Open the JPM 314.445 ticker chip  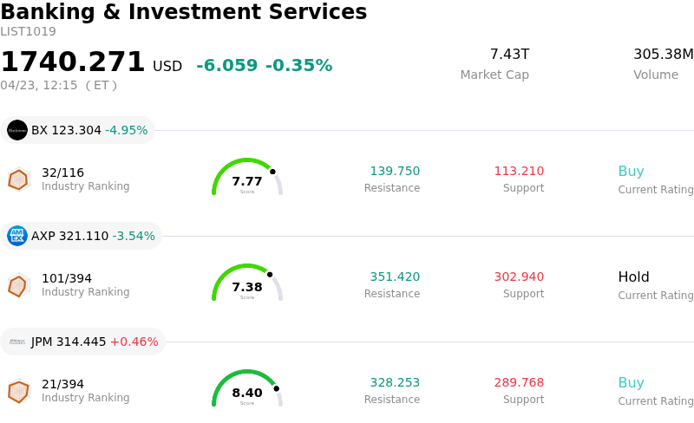click(83, 342)
